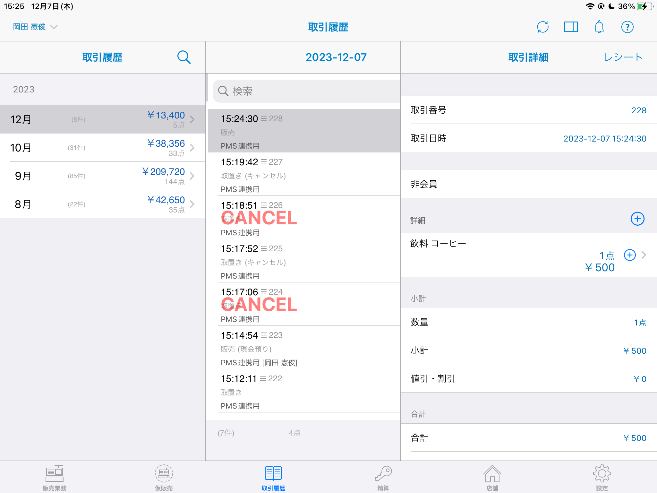Tap the left list scrollbar

[x=207, y=87]
